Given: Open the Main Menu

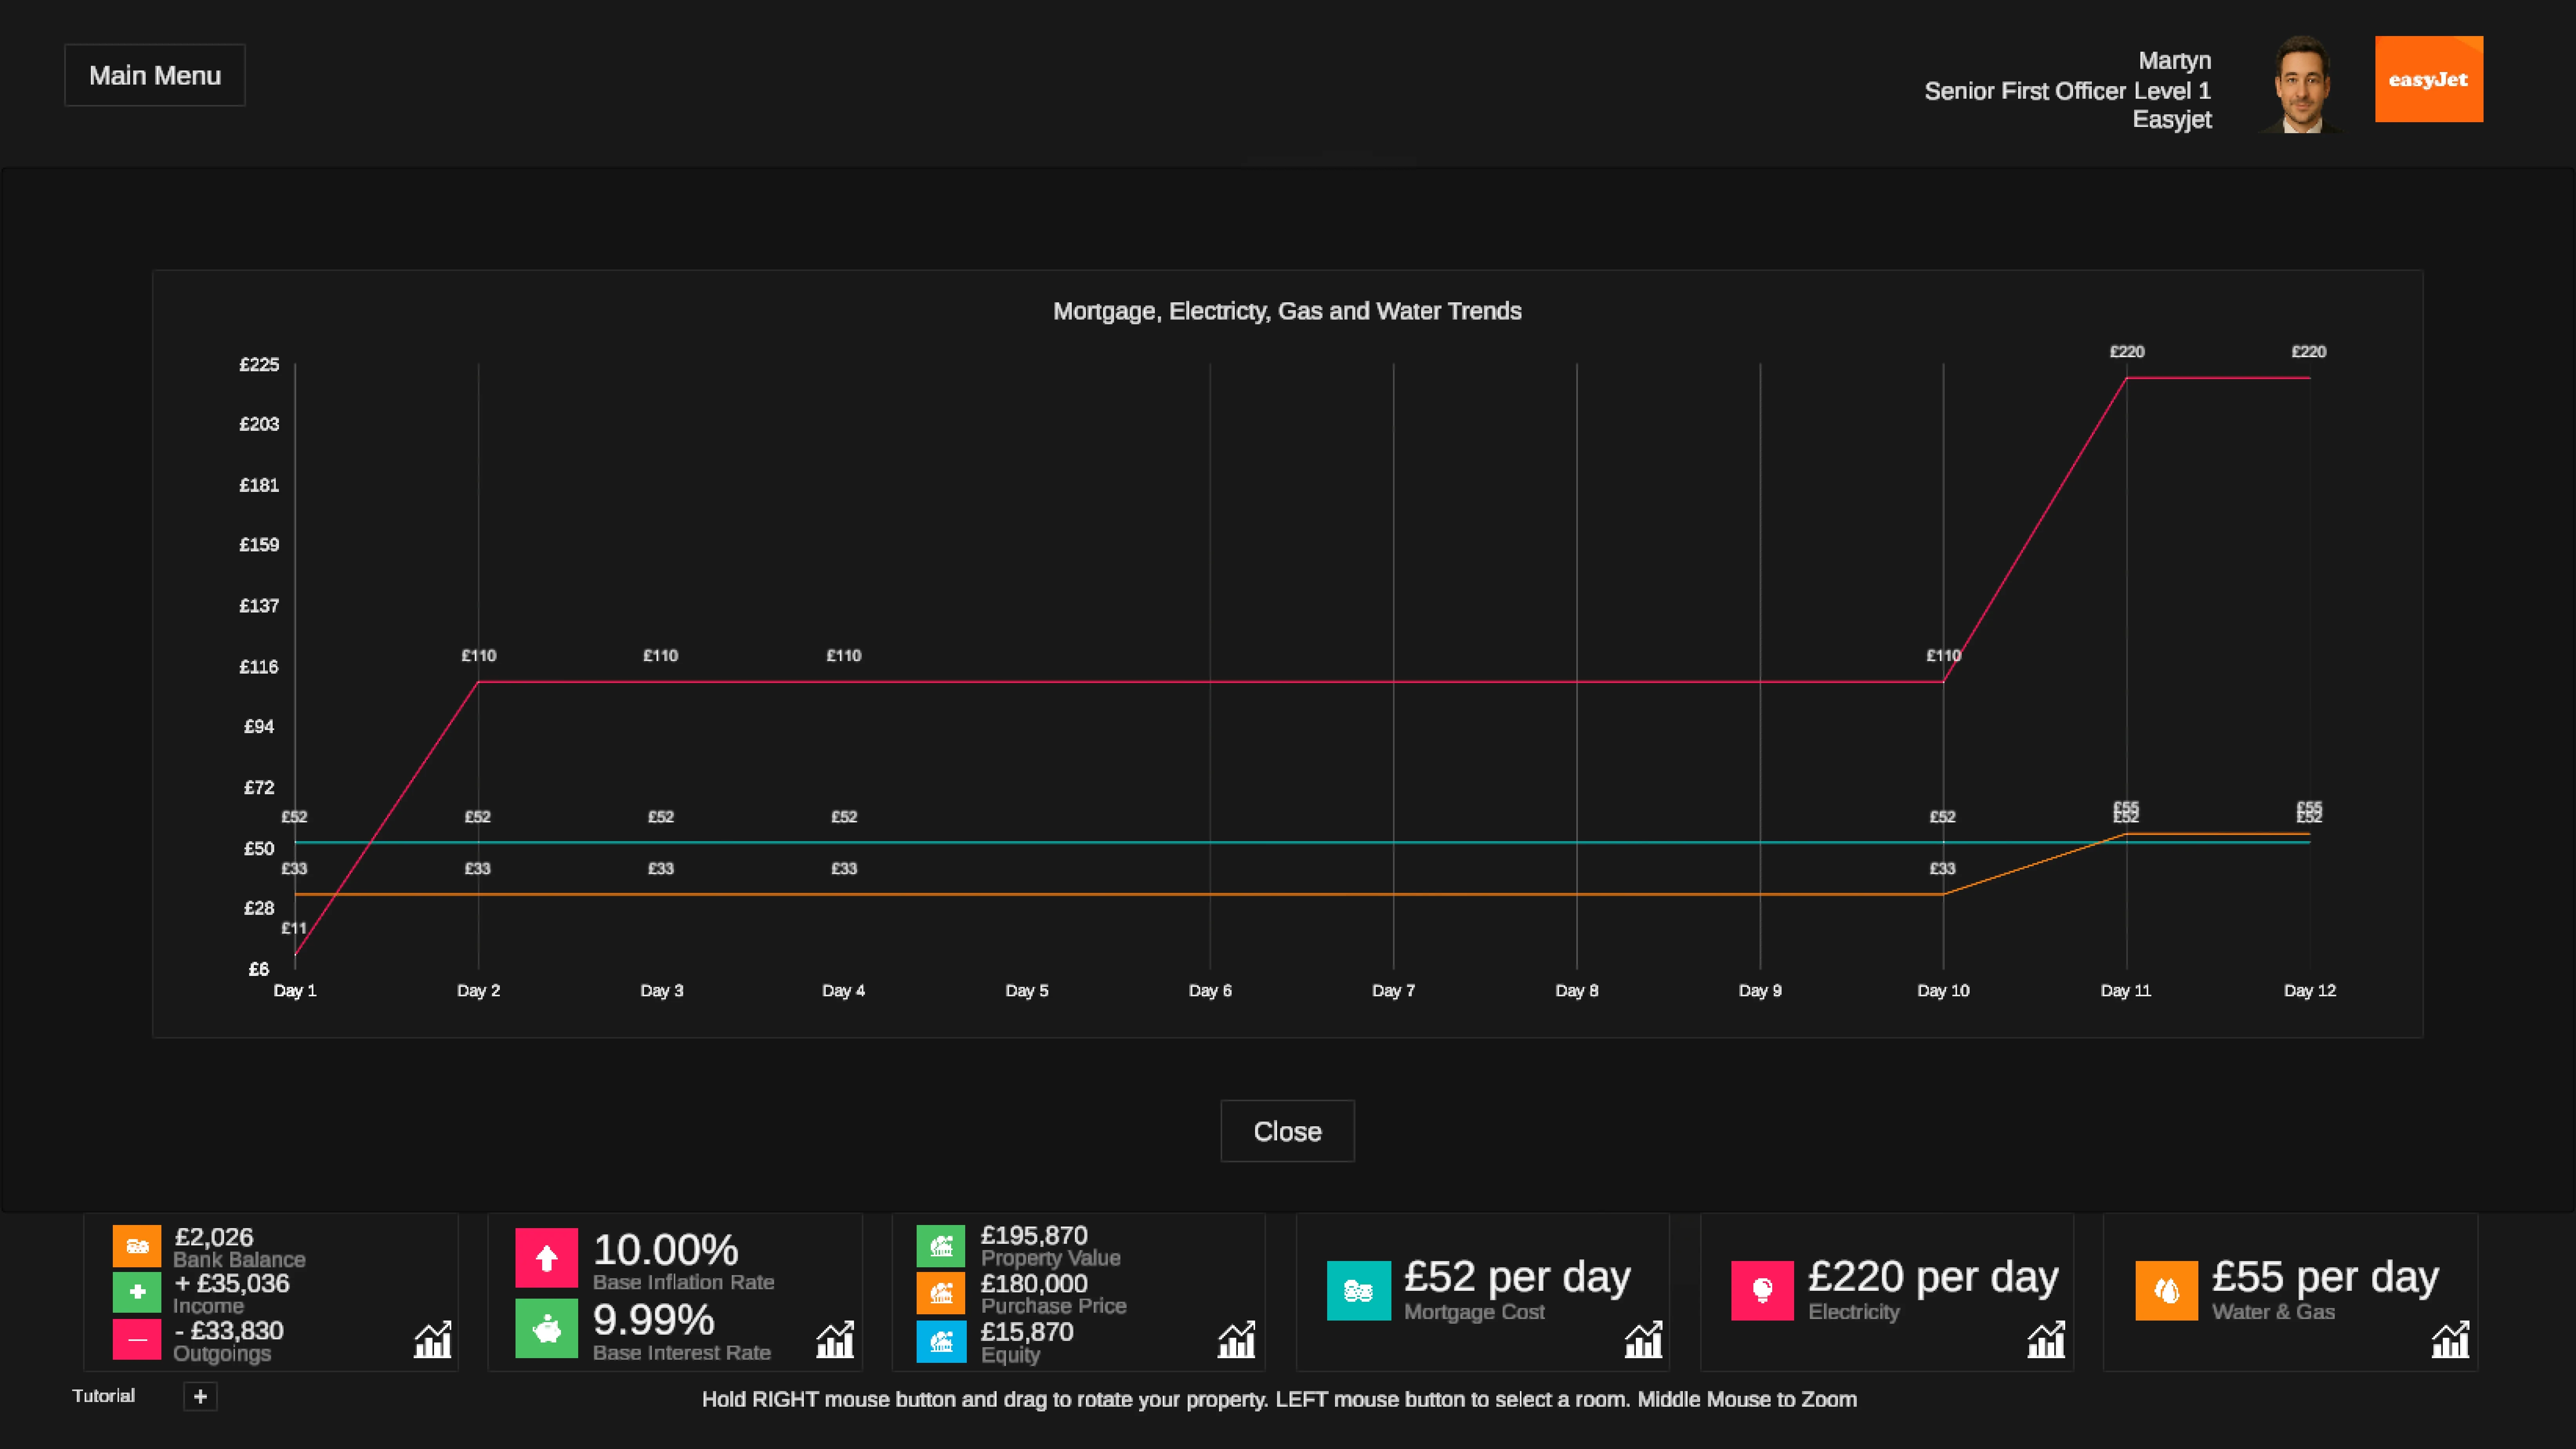Looking at the screenshot, I should [155, 75].
